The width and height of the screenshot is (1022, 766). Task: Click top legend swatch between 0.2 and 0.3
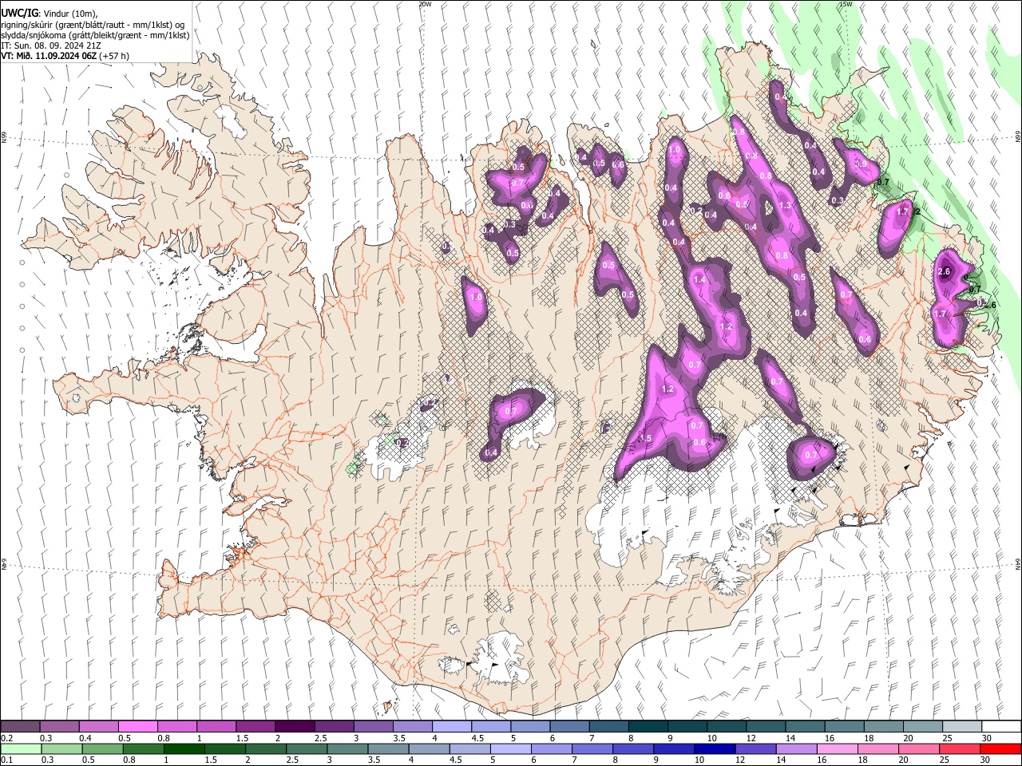21,726
